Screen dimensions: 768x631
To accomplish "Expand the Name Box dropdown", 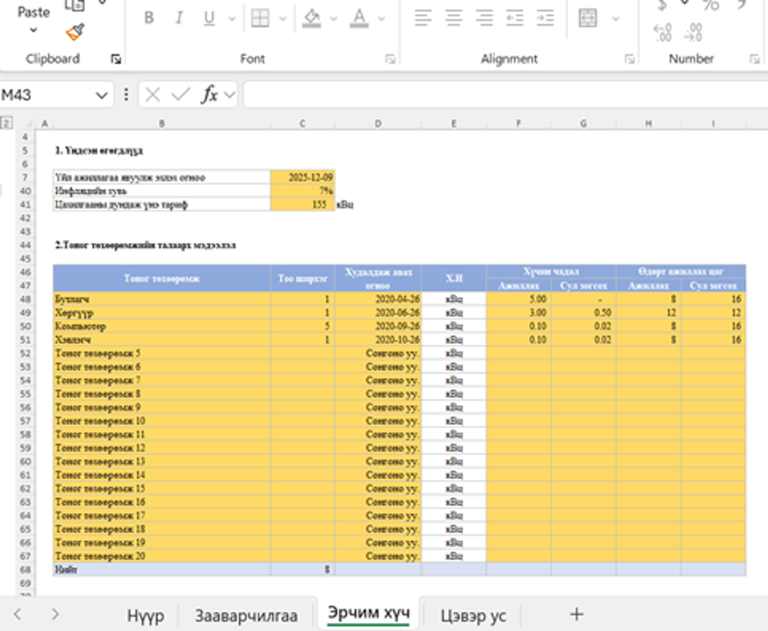I will tap(101, 95).
